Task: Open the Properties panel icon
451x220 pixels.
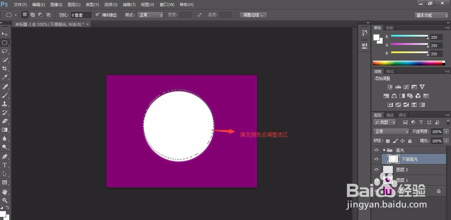Action: [x=364, y=45]
